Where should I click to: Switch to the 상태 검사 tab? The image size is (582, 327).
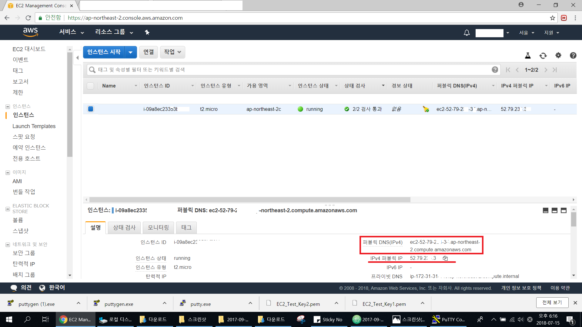(124, 228)
